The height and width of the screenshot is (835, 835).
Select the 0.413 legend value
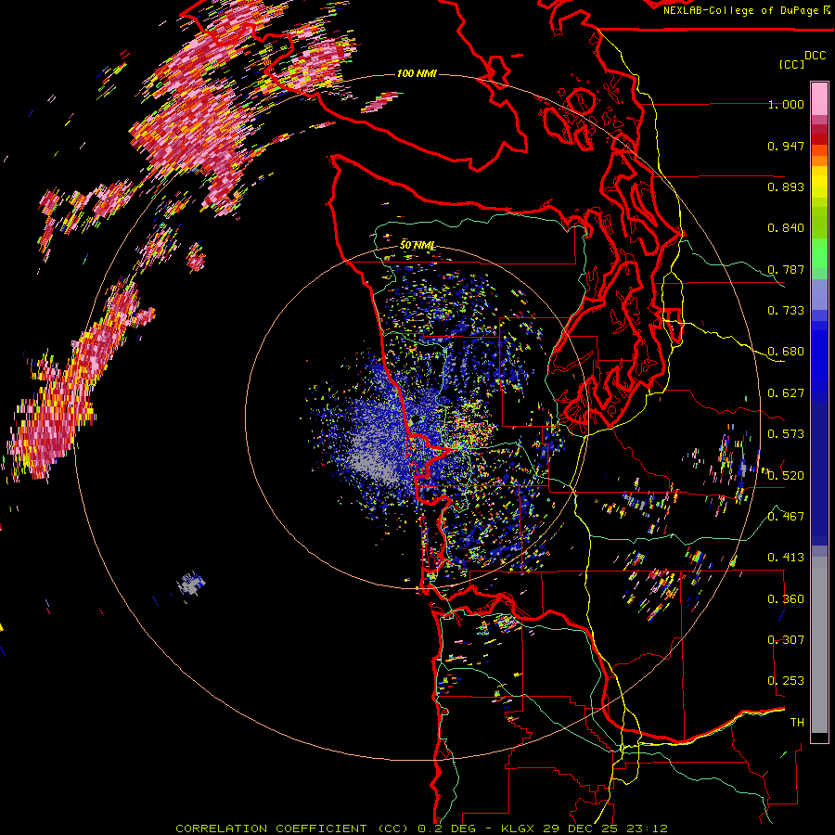click(x=786, y=558)
